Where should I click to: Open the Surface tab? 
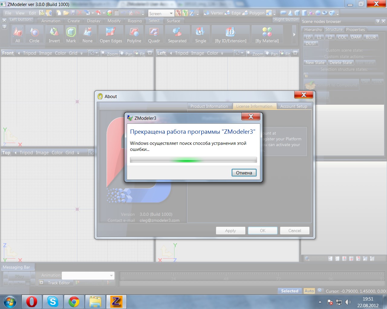click(x=174, y=21)
